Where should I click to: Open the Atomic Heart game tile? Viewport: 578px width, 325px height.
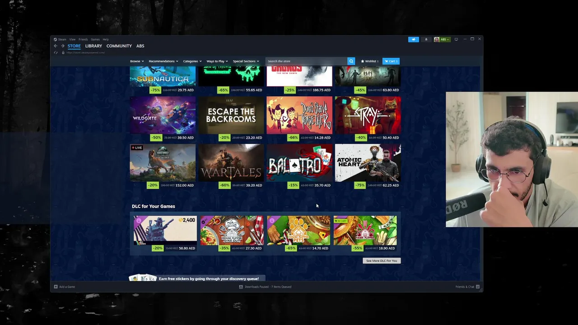(x=368, y=163)
